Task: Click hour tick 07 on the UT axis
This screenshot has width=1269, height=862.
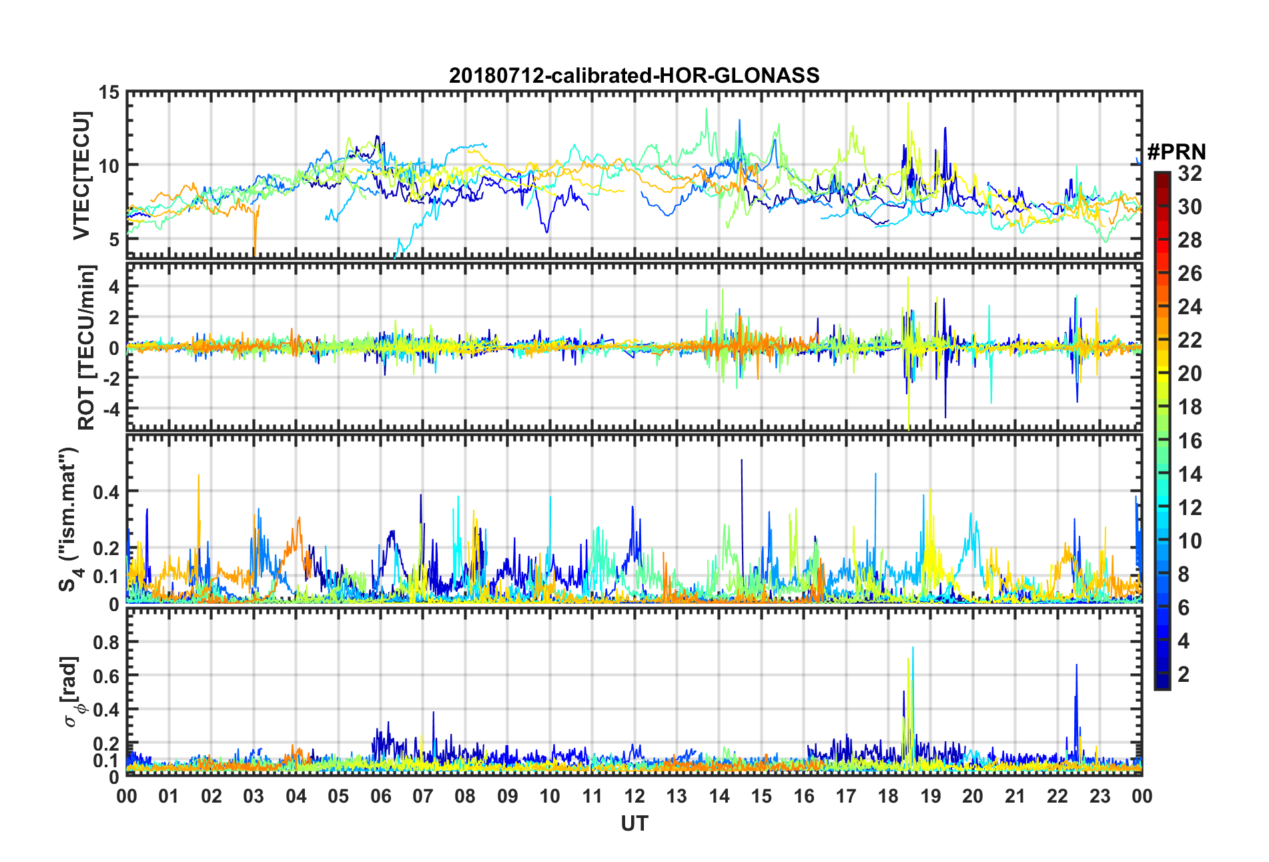Action: [x=423, y=796]
